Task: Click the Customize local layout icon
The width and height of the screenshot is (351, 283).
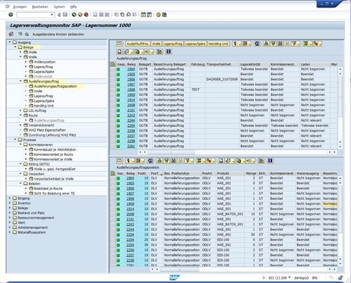Action: click(165, 15)
